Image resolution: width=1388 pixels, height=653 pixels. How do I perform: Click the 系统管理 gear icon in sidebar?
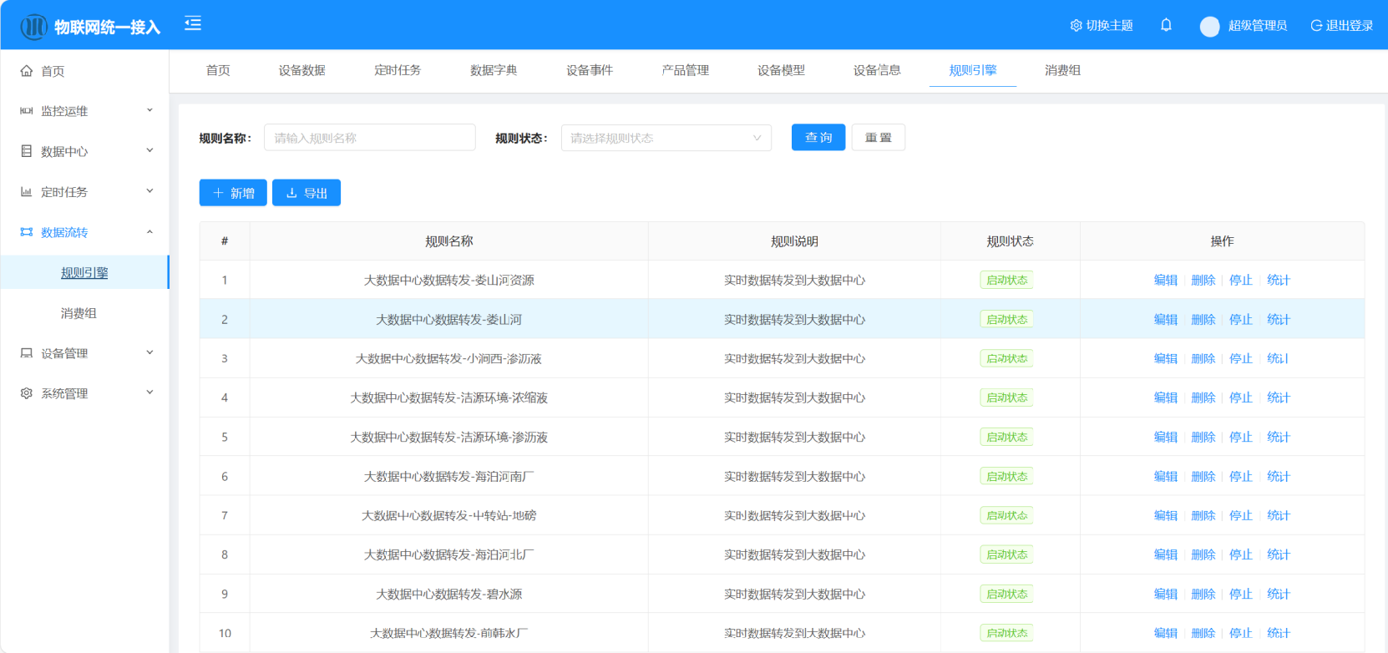[27, 393]
